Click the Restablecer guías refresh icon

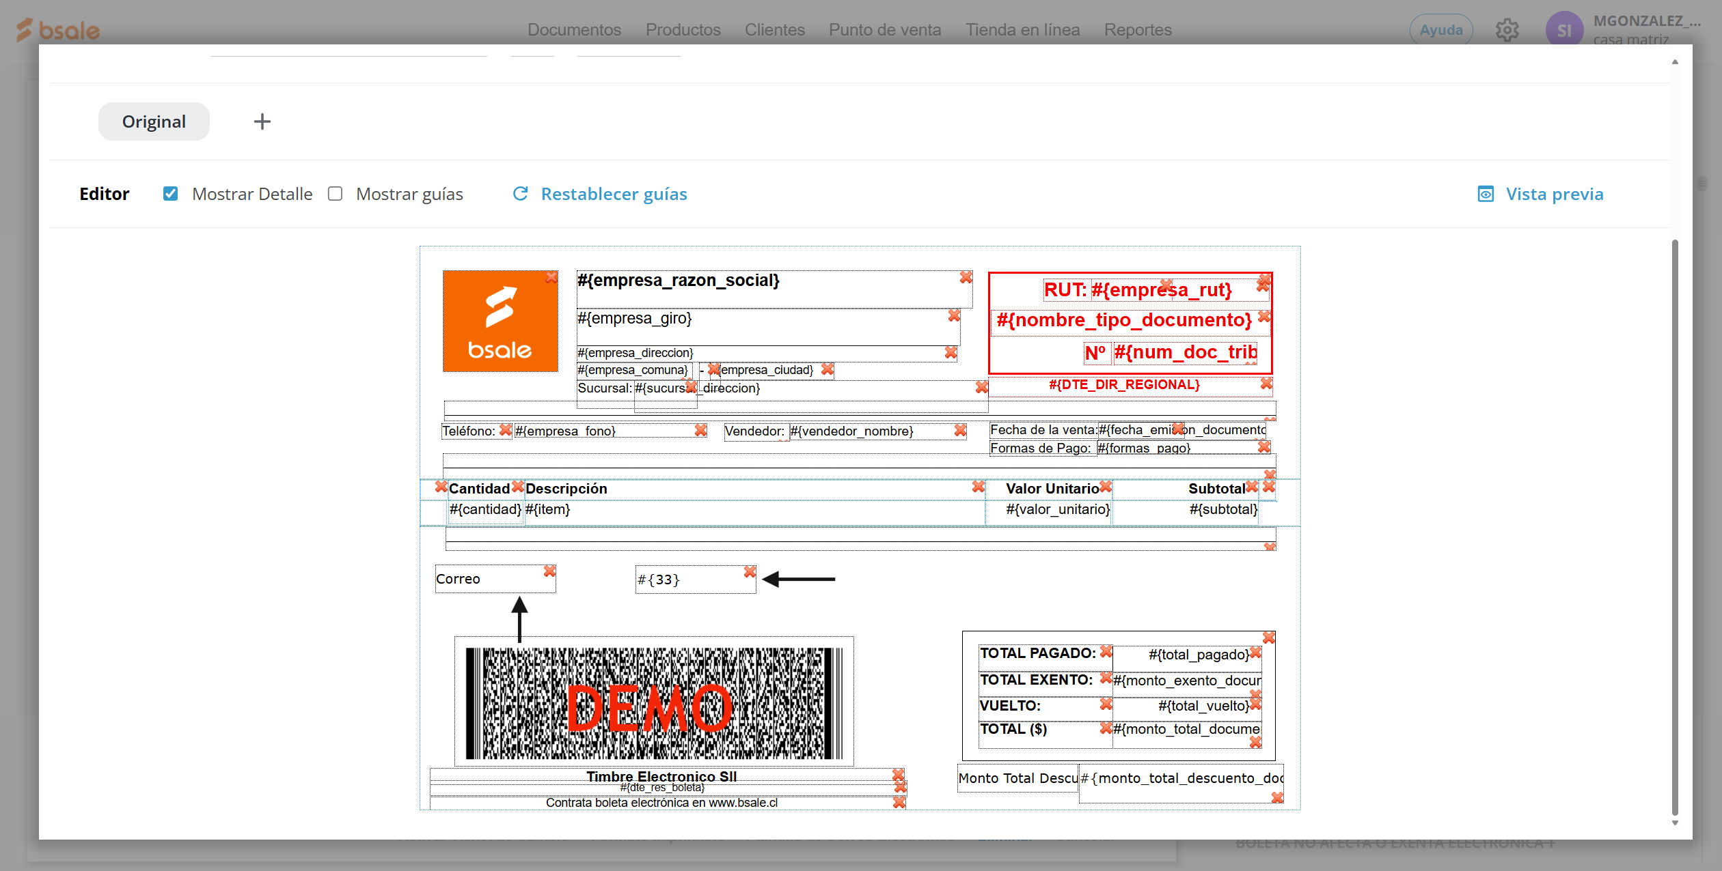click(520, 194)
